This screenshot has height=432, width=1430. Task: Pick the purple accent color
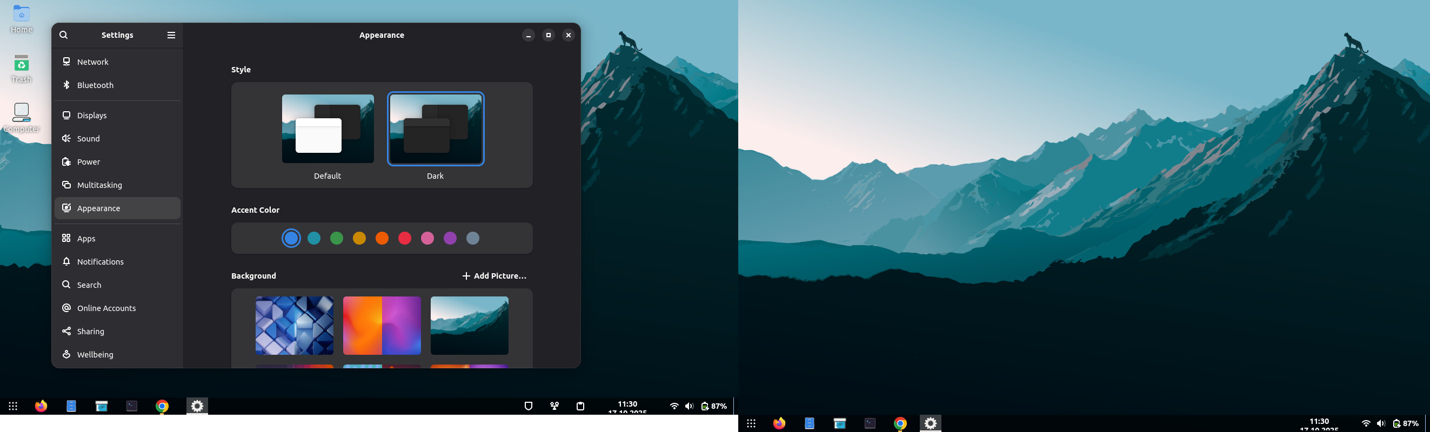(450, 239)
